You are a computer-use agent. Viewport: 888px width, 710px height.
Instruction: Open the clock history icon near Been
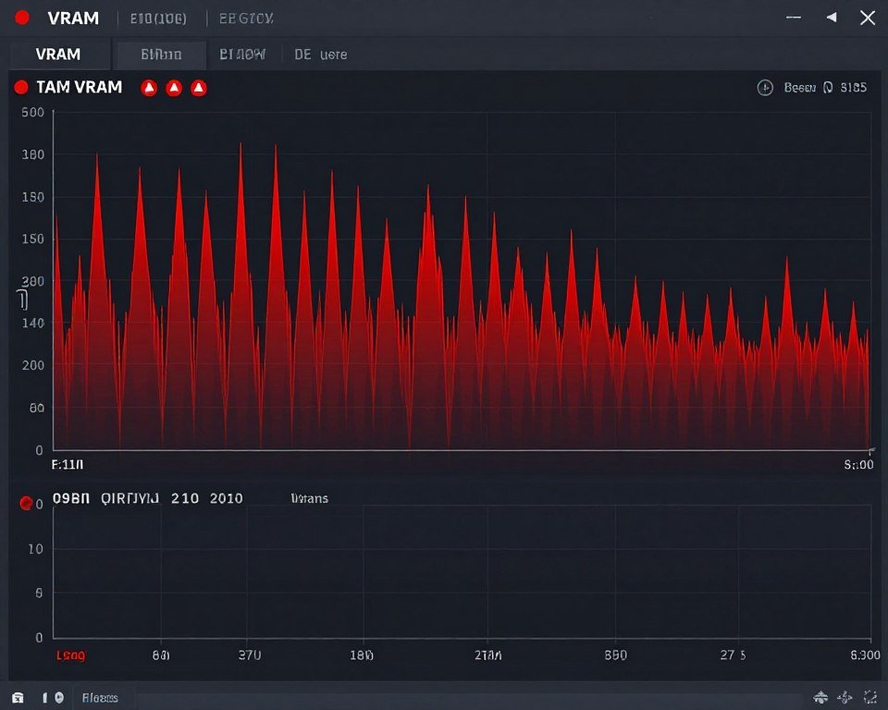[766, 87]
